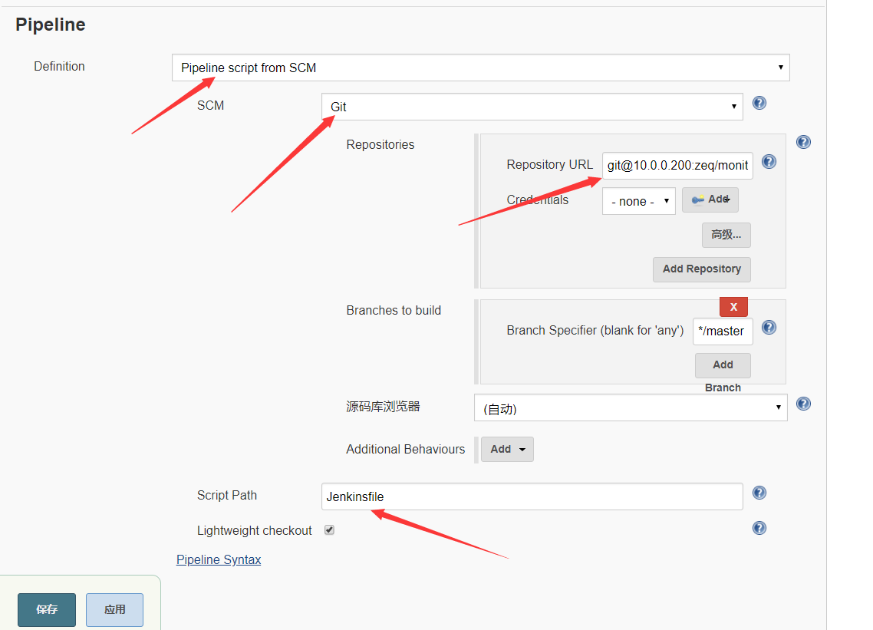
Task: Open help for Repositories section
Action: [x=803, y=142]
